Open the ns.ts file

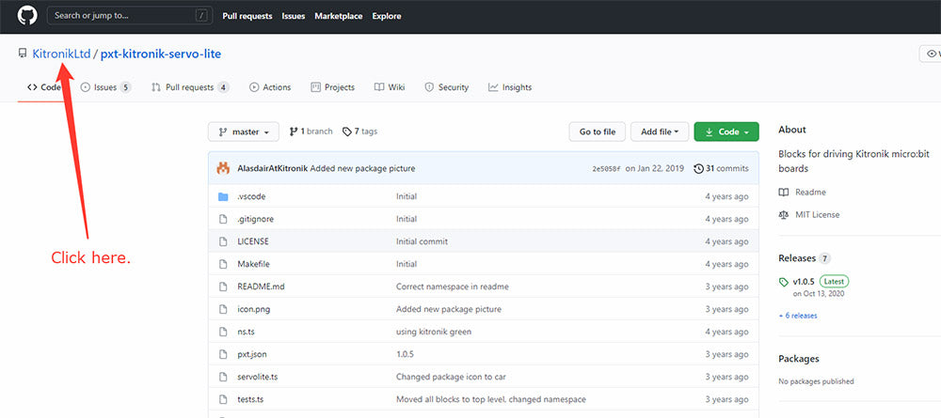(x=246, y=332)
